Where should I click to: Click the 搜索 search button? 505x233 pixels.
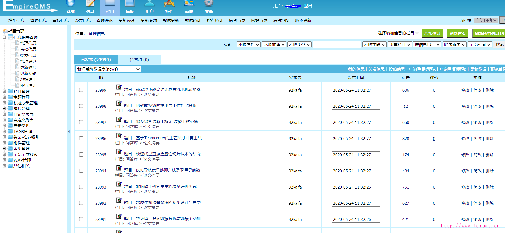coord(499,44)
